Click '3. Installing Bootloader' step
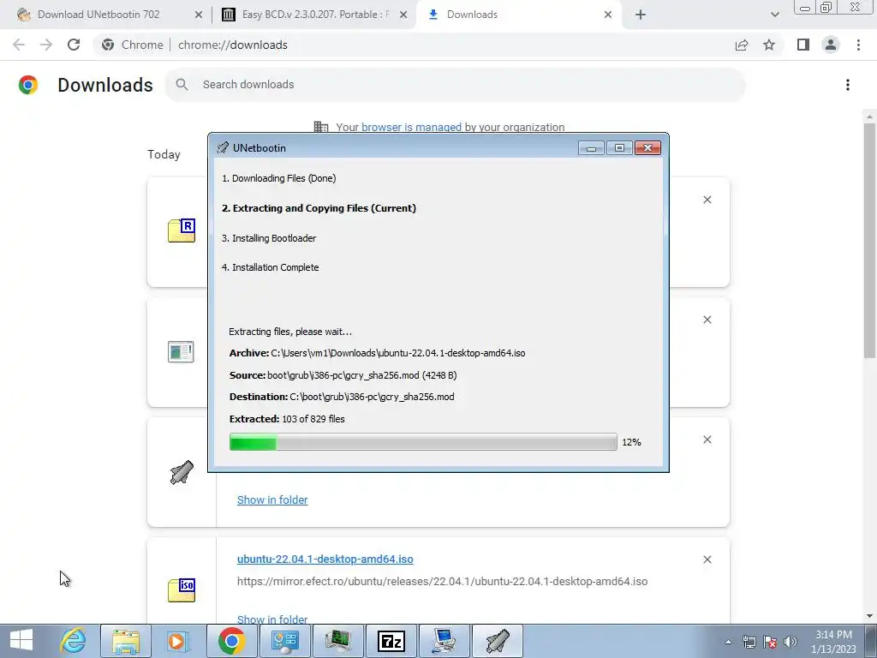 pos(269,238)
